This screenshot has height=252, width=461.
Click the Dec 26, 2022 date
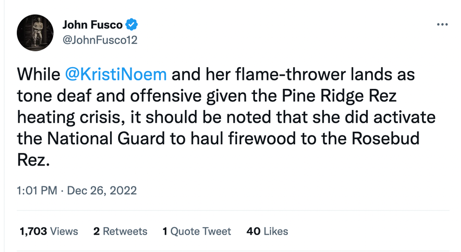pos(102,190)
